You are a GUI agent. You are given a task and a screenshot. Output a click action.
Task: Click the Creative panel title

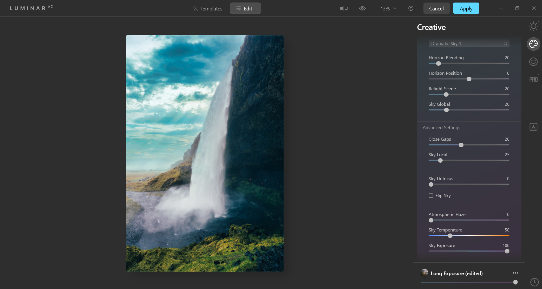431,27
